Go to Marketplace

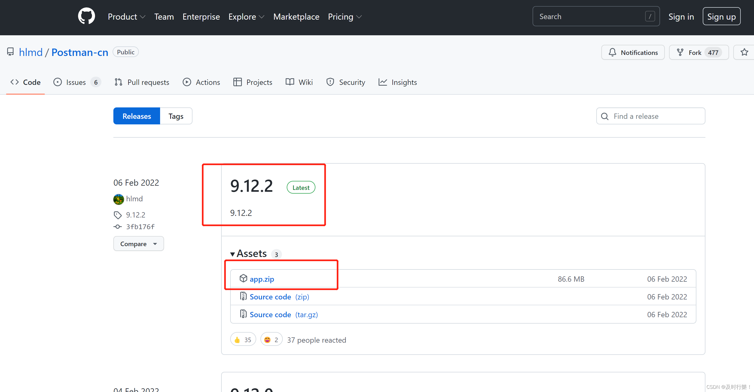tap(296, 17)
